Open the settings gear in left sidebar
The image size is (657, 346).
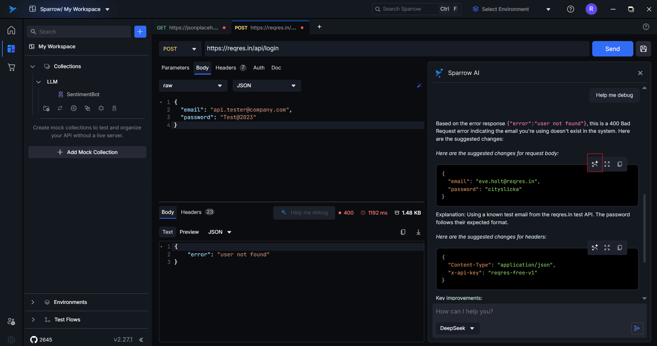point(11,339)
